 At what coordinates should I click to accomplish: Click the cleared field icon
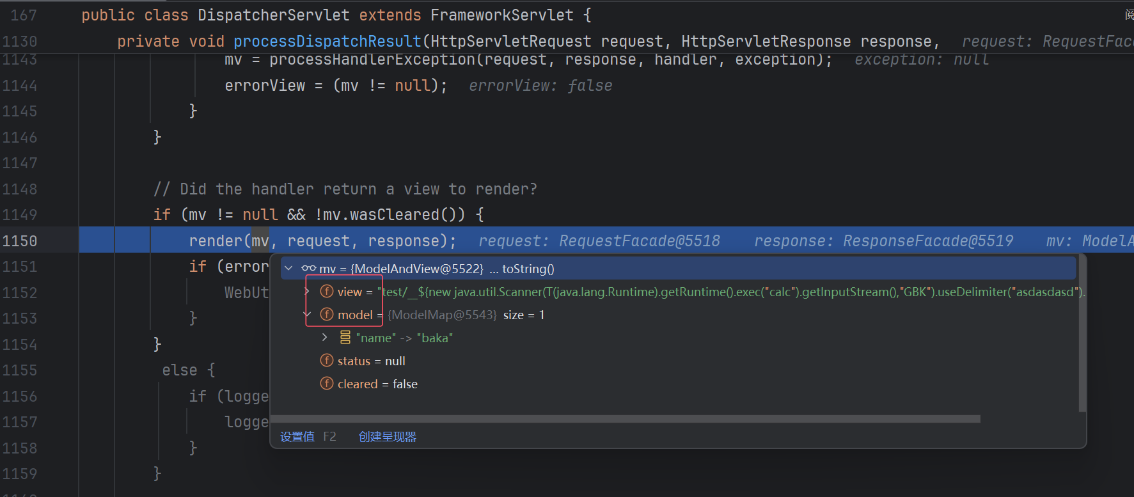pos(327,384)
